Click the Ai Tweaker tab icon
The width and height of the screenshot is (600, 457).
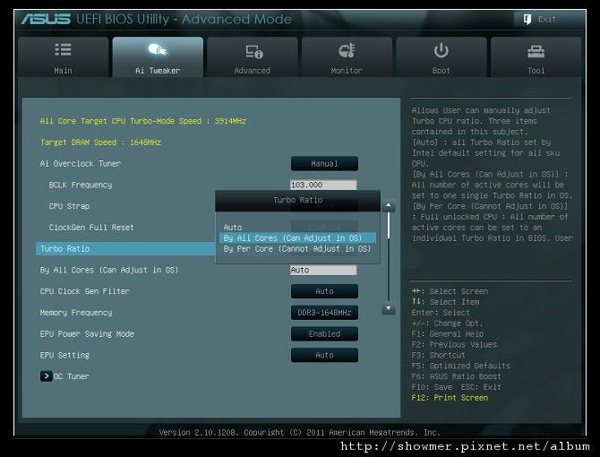(158, 50)
